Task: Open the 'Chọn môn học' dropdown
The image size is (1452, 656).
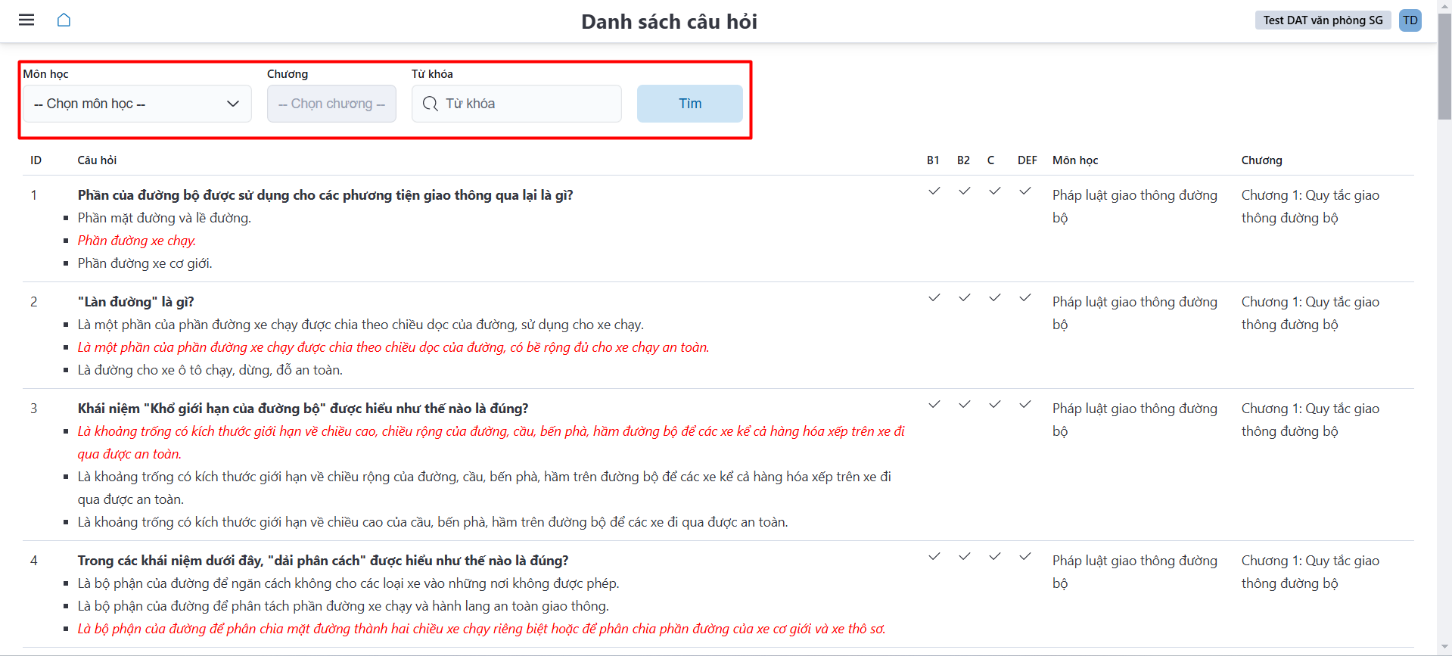Action: pos(137,104)
